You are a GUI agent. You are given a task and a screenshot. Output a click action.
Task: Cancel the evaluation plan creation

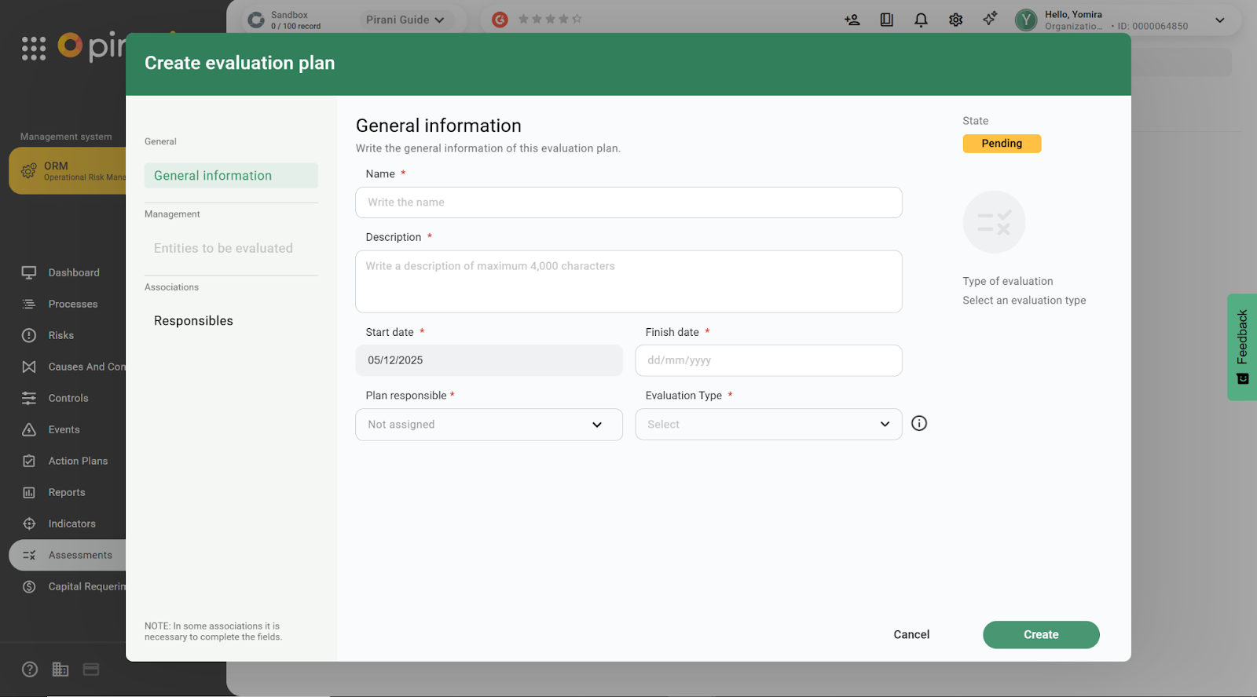point(911,635)
